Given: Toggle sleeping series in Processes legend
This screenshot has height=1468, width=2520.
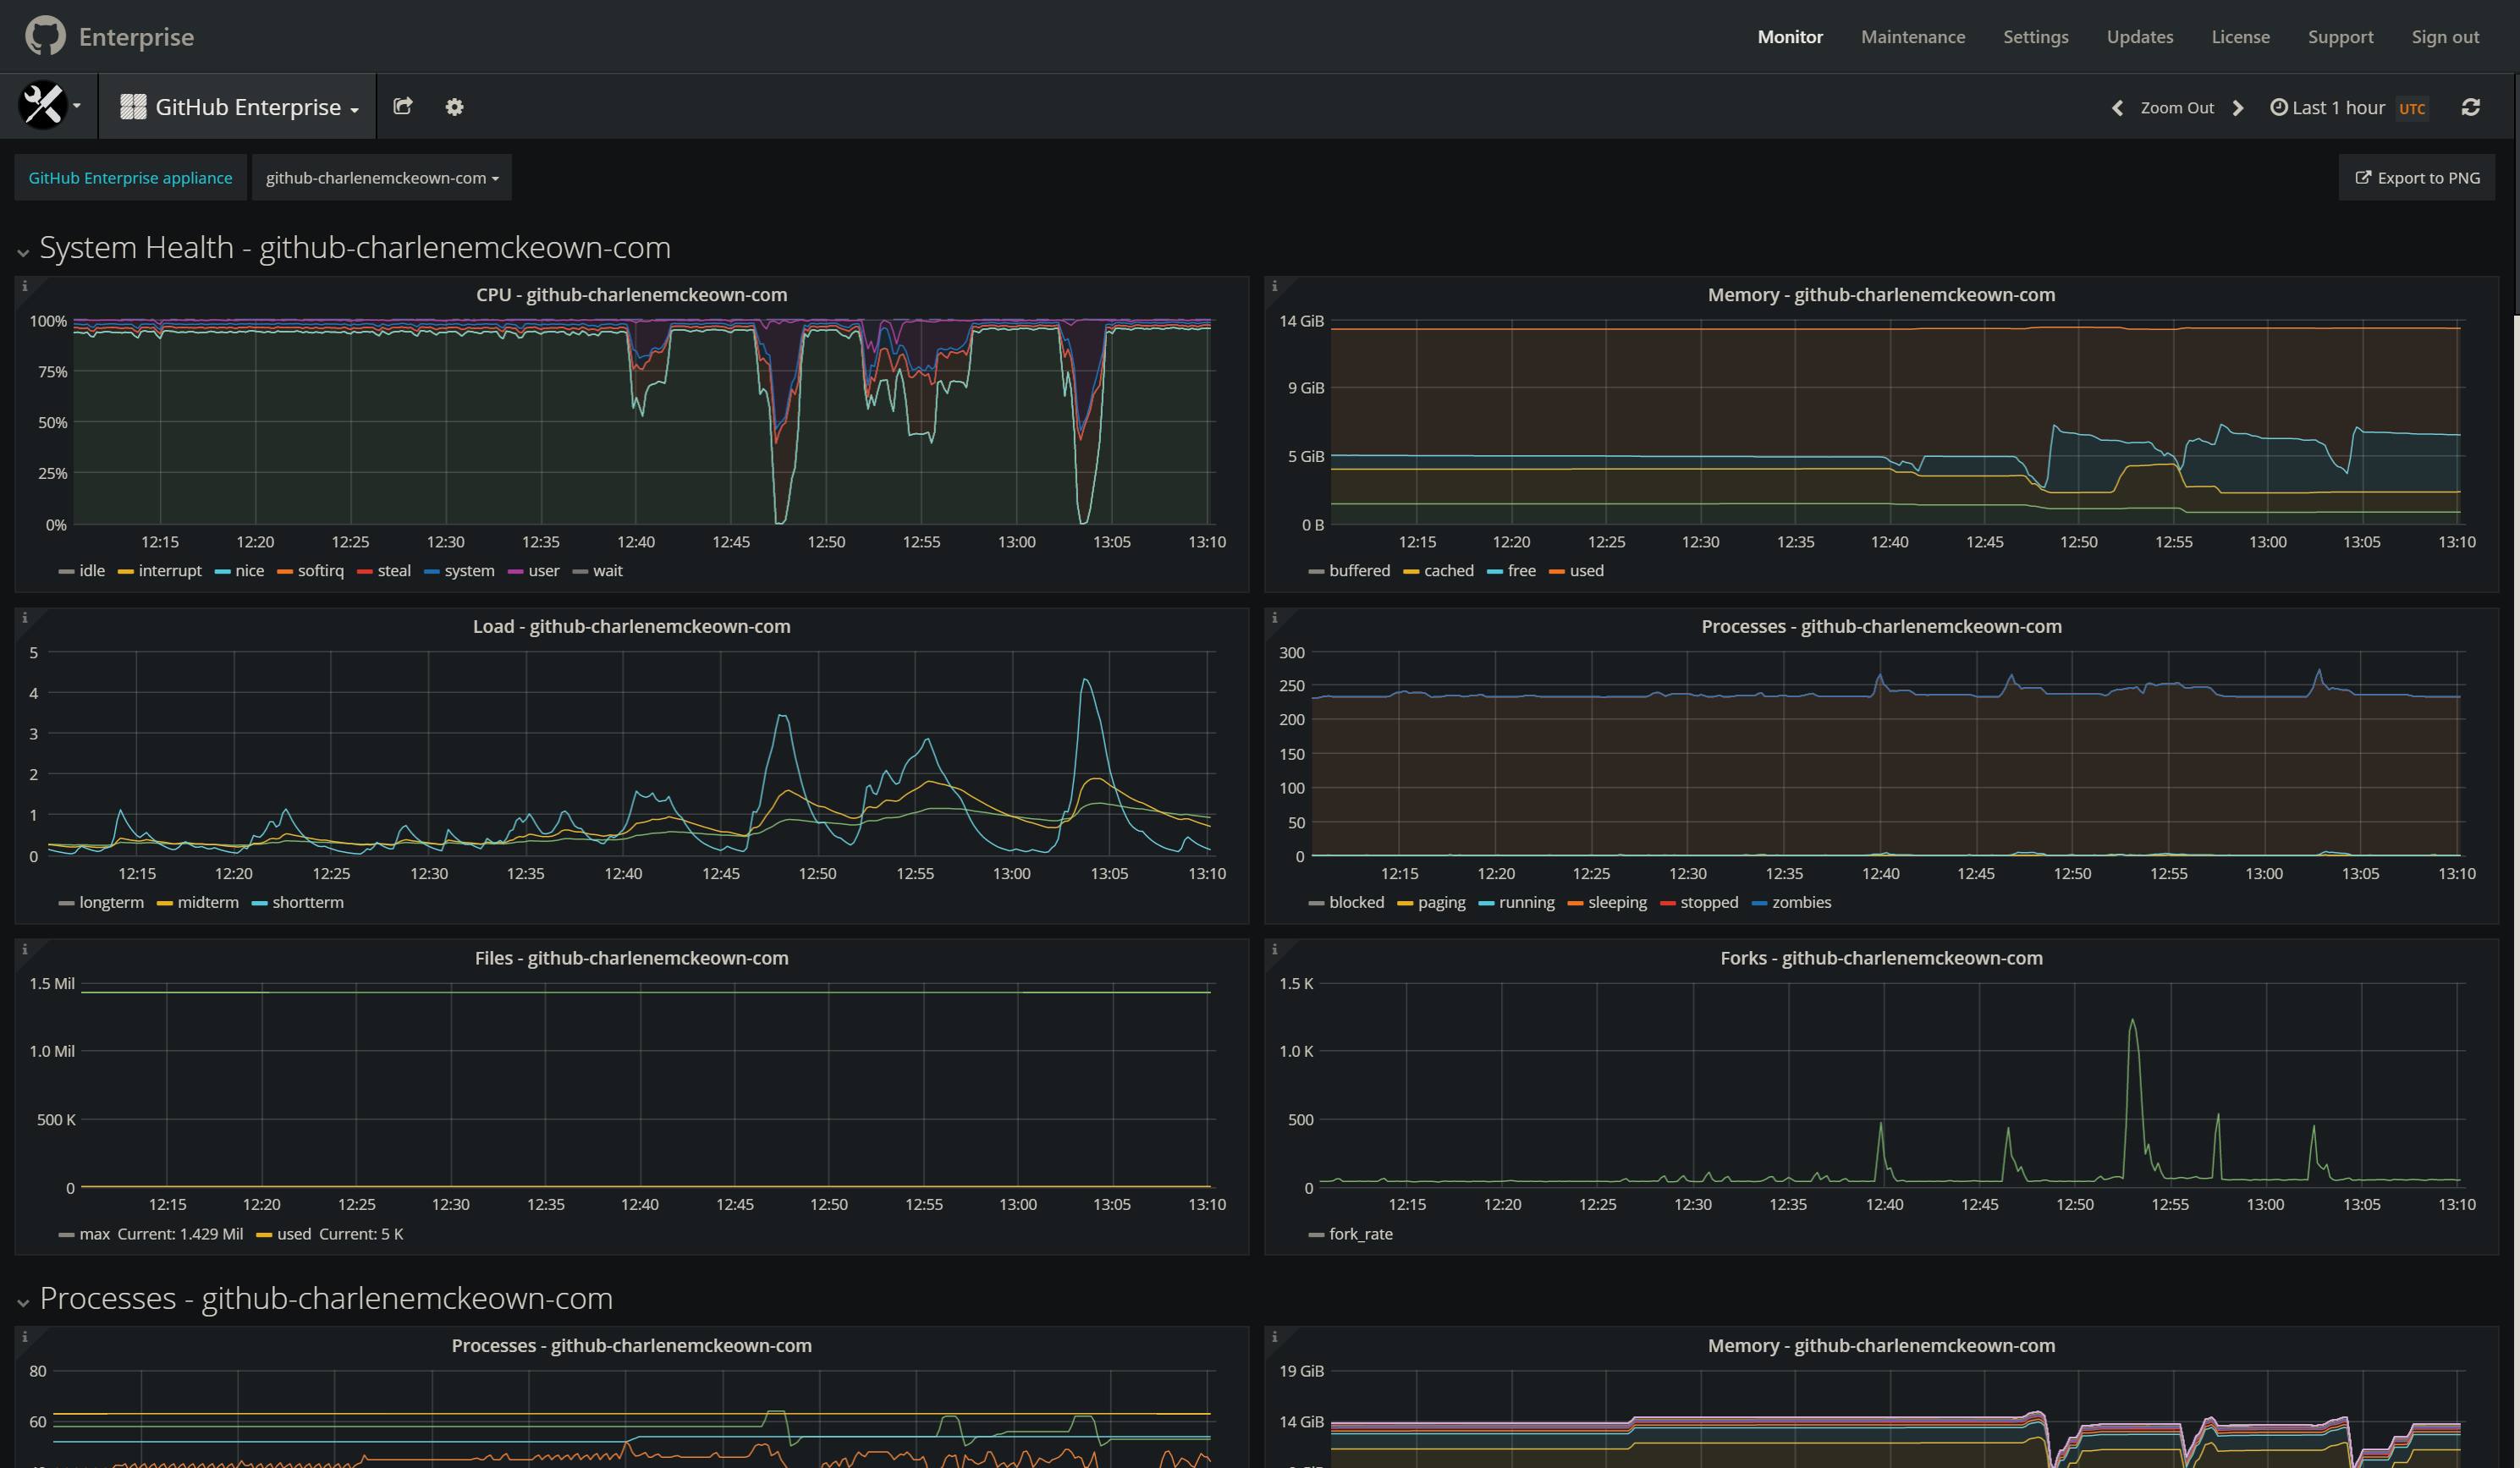Looking at the screenshot, I should [x=1617, y=903].
